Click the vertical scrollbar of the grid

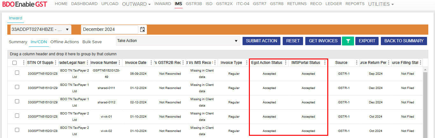click(x=425, y=102)
